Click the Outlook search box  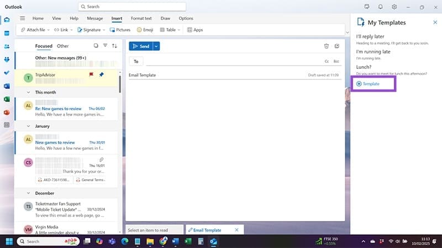(132, 7)
